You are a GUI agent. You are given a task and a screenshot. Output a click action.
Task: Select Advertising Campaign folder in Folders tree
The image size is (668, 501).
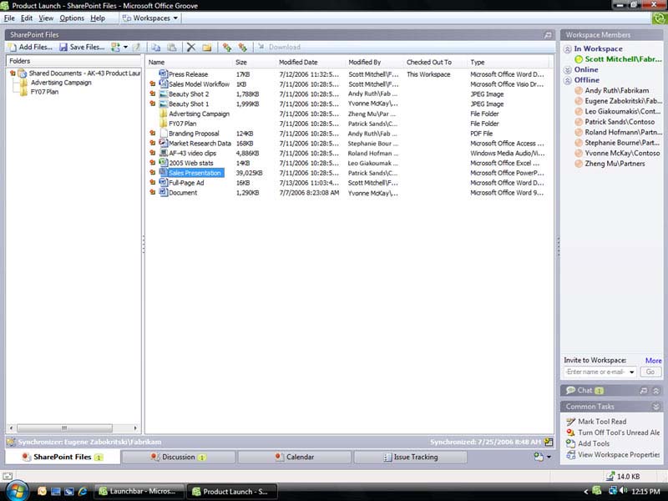(x=61, y=83)
